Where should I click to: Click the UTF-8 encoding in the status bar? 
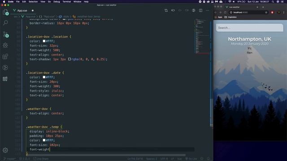[164, 159]
